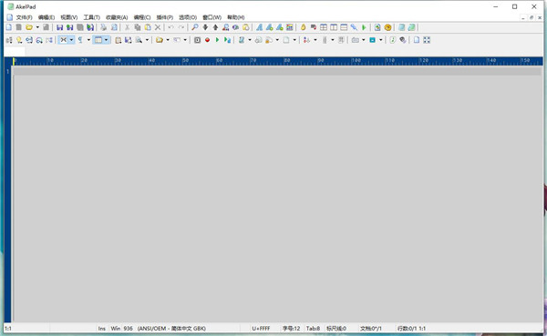Click line number 1 in the gutter
This screenshot has height=336, width=547.
(x=7, y=71)
